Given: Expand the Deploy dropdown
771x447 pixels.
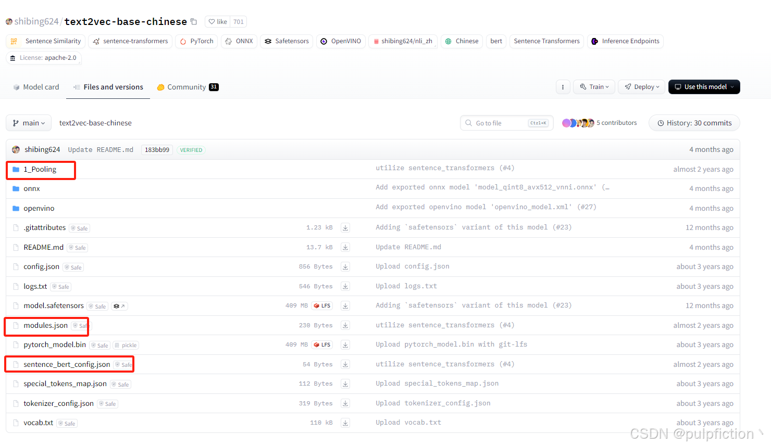Looking at the screenshot, I should pyautogui.click(x=642, y=87).
